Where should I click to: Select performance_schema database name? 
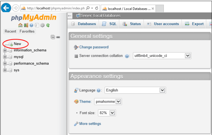[x=31, y=64]
